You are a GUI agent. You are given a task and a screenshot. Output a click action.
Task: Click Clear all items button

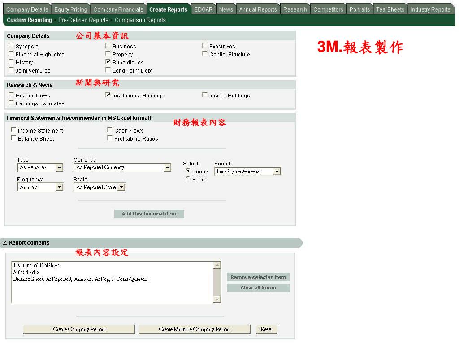coord(258,288)
